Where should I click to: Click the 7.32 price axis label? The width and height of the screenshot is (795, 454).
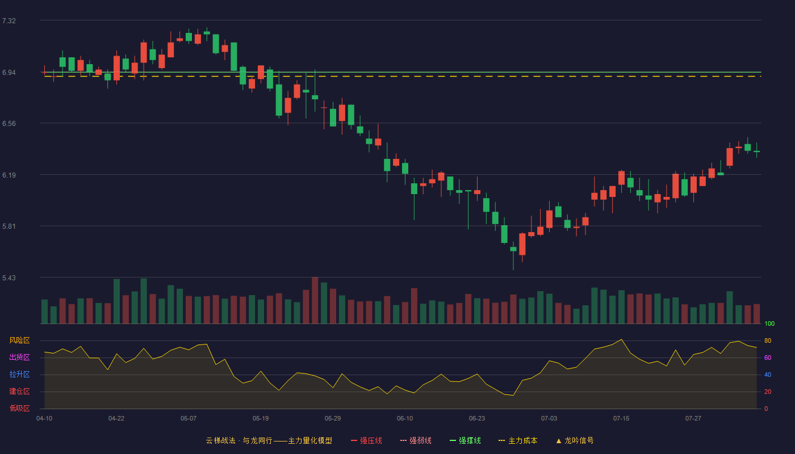[9, 21]
